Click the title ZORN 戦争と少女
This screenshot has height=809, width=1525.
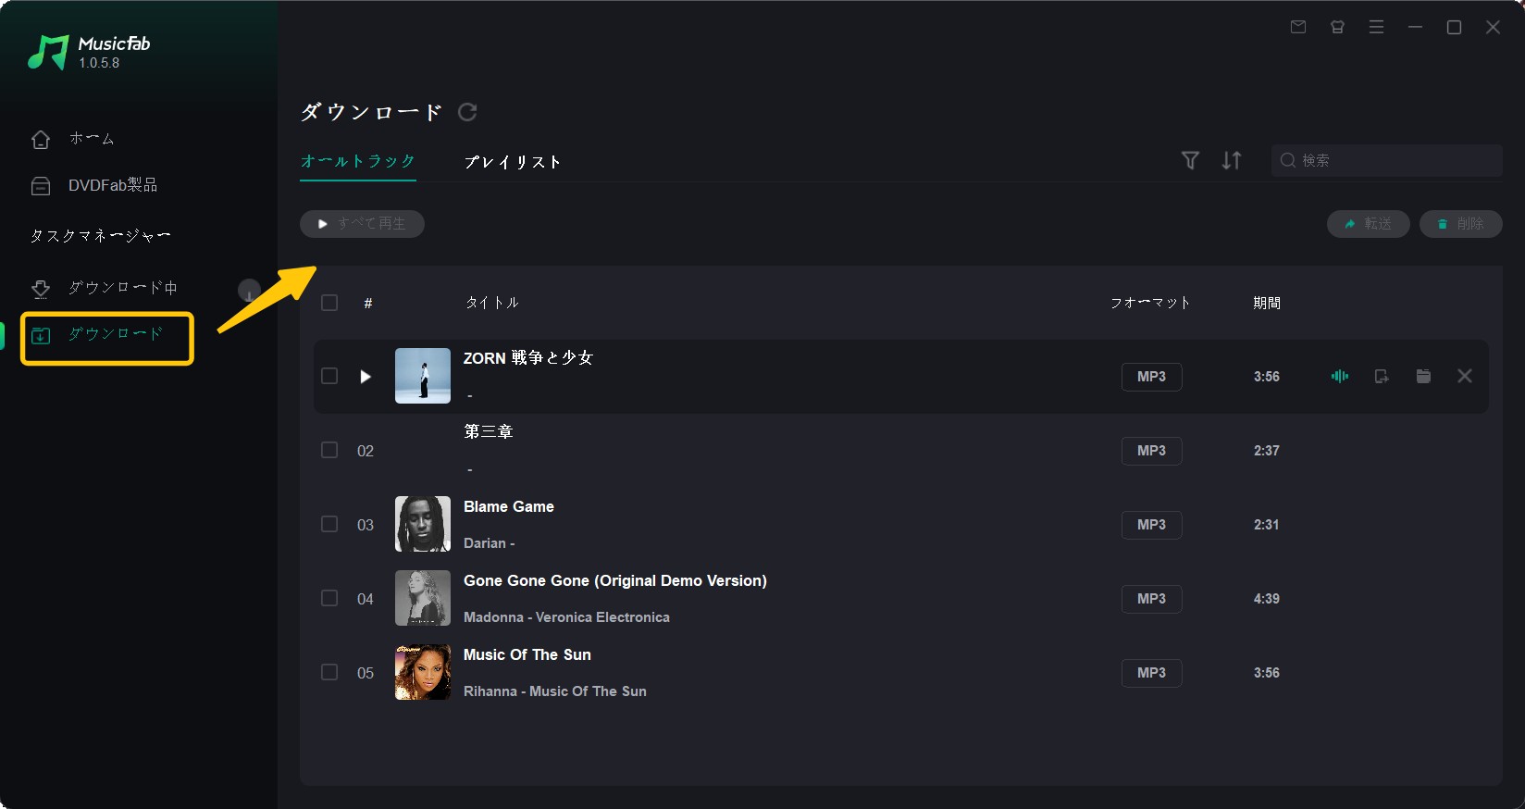[x=528, y=358]
